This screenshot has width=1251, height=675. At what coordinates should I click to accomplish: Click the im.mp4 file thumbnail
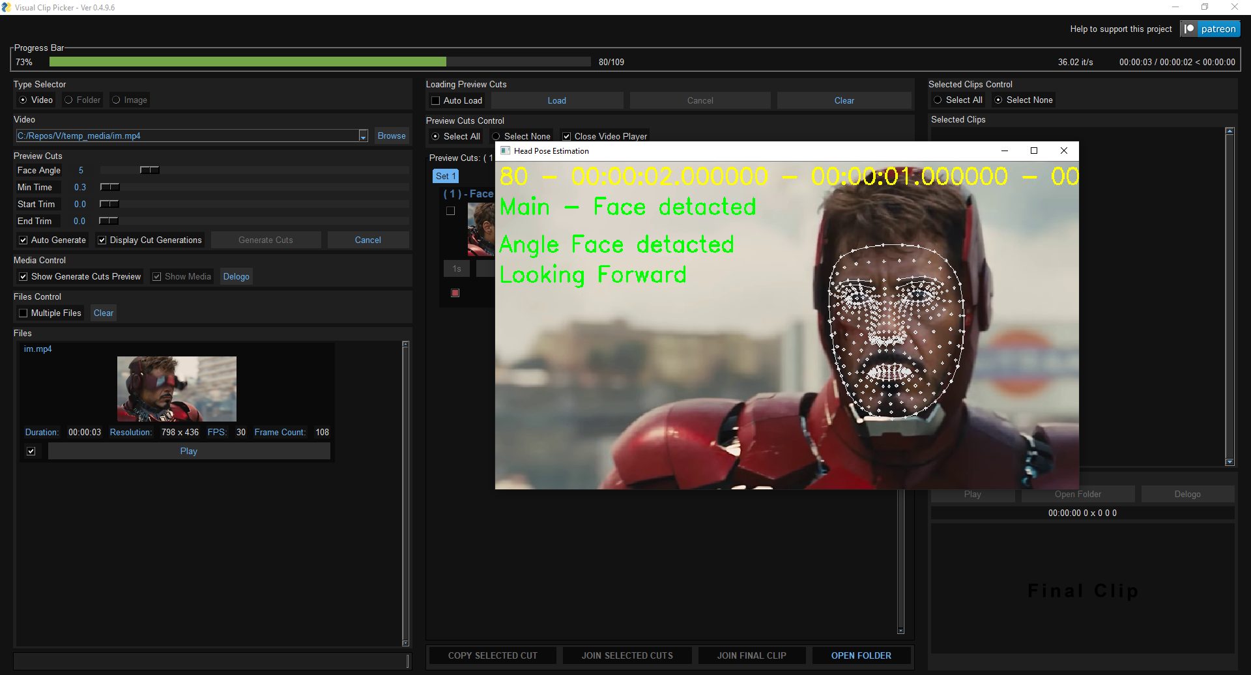(177, 388)
